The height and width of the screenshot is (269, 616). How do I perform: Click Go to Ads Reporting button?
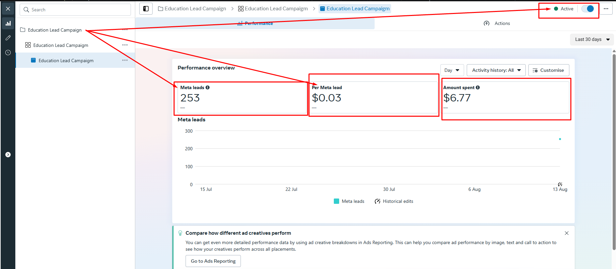tap(213, 261)
